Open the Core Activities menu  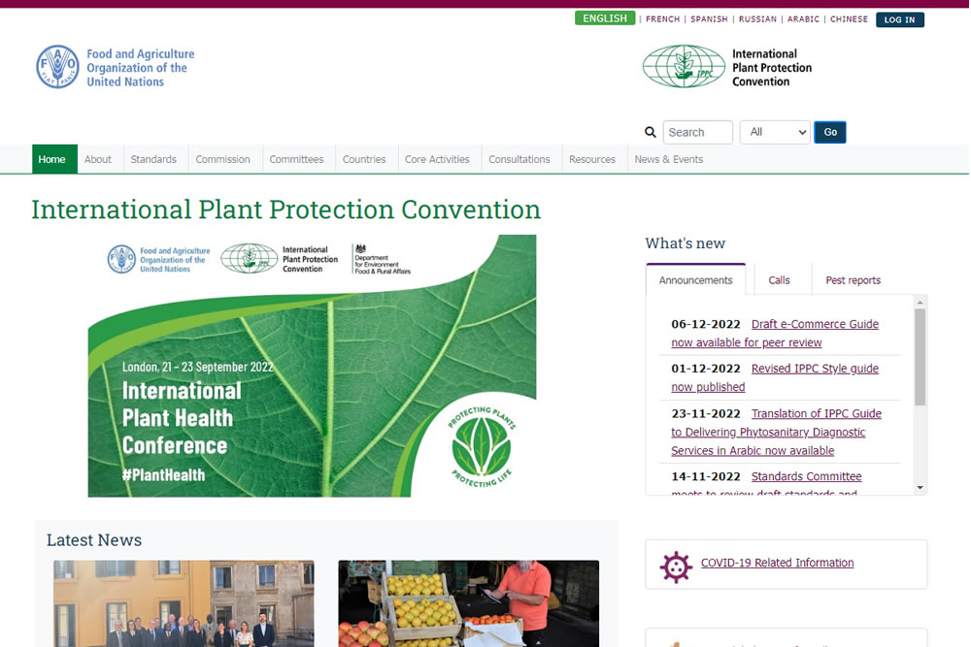437,159
